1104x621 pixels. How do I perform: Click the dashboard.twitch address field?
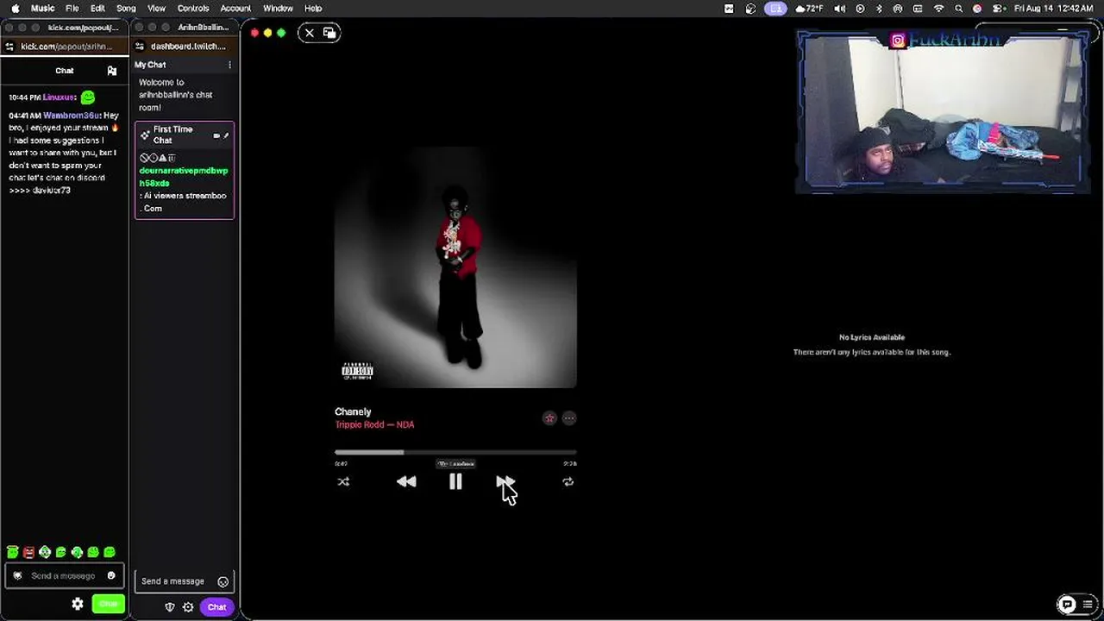(x=188, y=47)
